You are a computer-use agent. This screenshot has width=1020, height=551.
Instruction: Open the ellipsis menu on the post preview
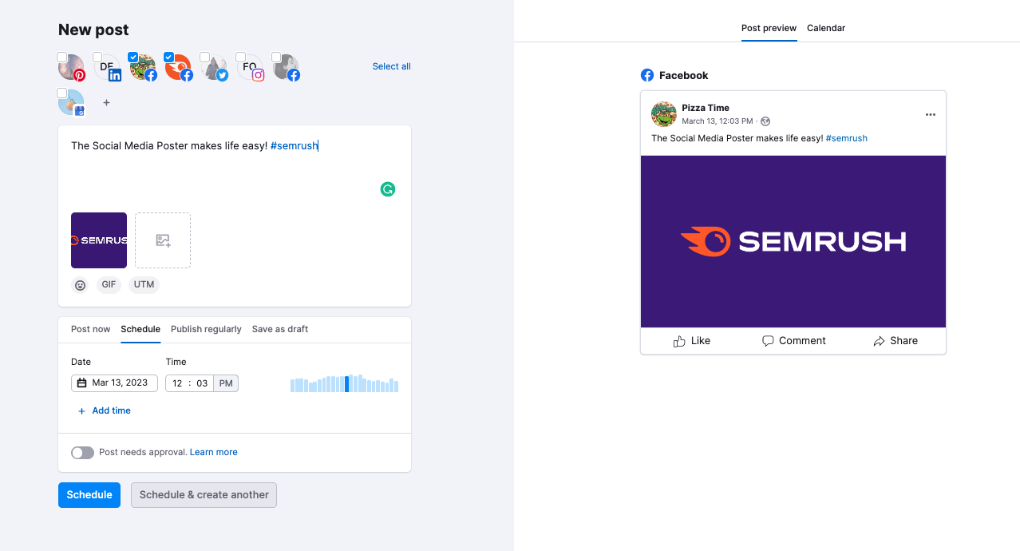[930, 114]
